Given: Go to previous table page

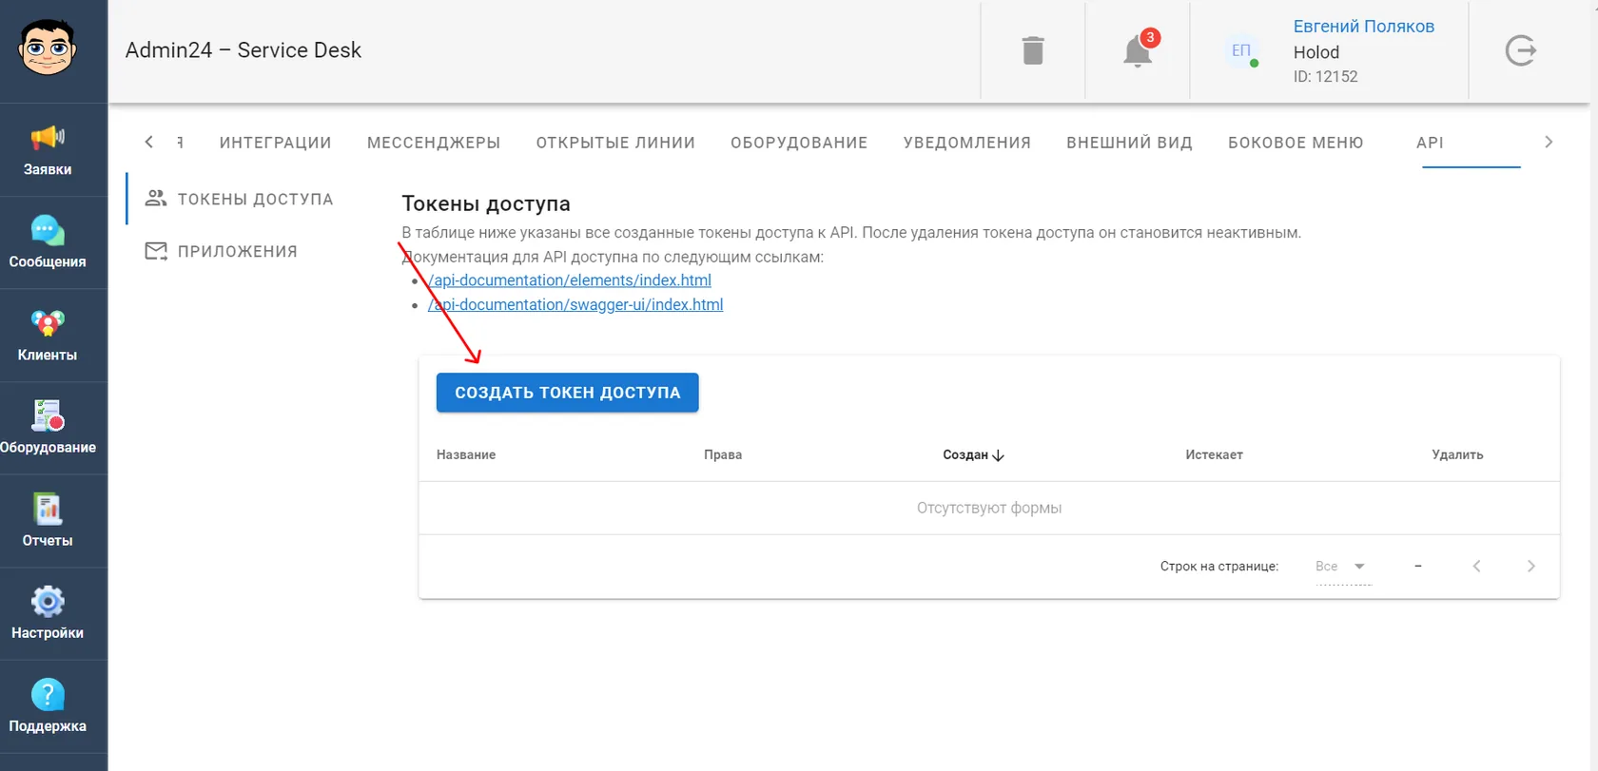Looking at the screenshot, I should click(x=1476, y=566).
